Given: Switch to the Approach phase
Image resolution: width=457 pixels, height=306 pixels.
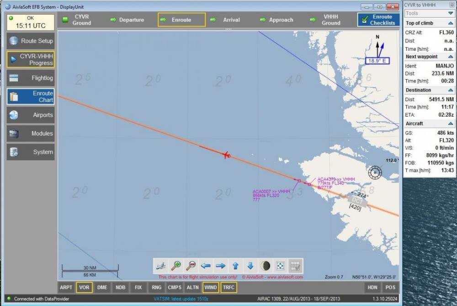Looking at the screenshot, I should [x=281, y=20].
